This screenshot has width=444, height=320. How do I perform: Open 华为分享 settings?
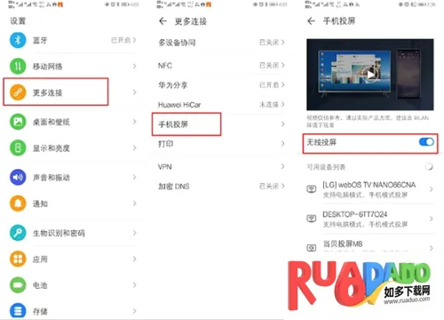pyautogui.click(x=221, y=85)
